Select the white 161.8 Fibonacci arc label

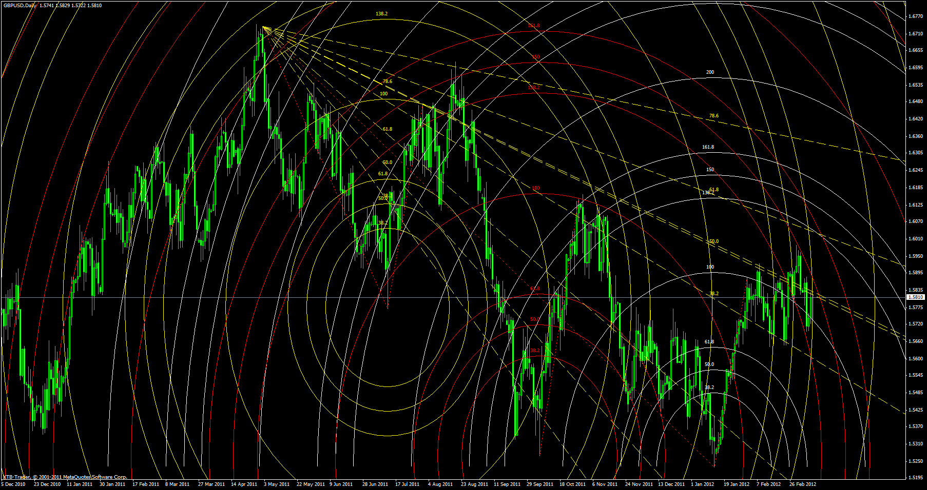[708, 147]
